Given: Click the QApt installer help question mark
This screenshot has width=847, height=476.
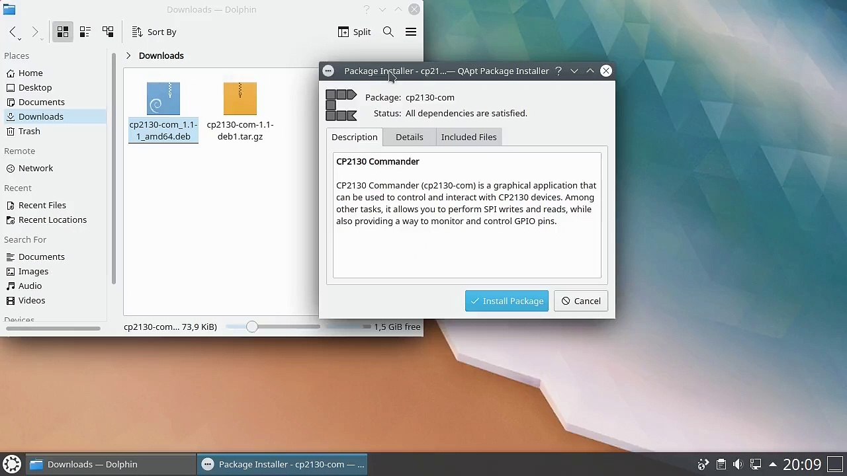Looking at the screenshot, I should [558, 71].
